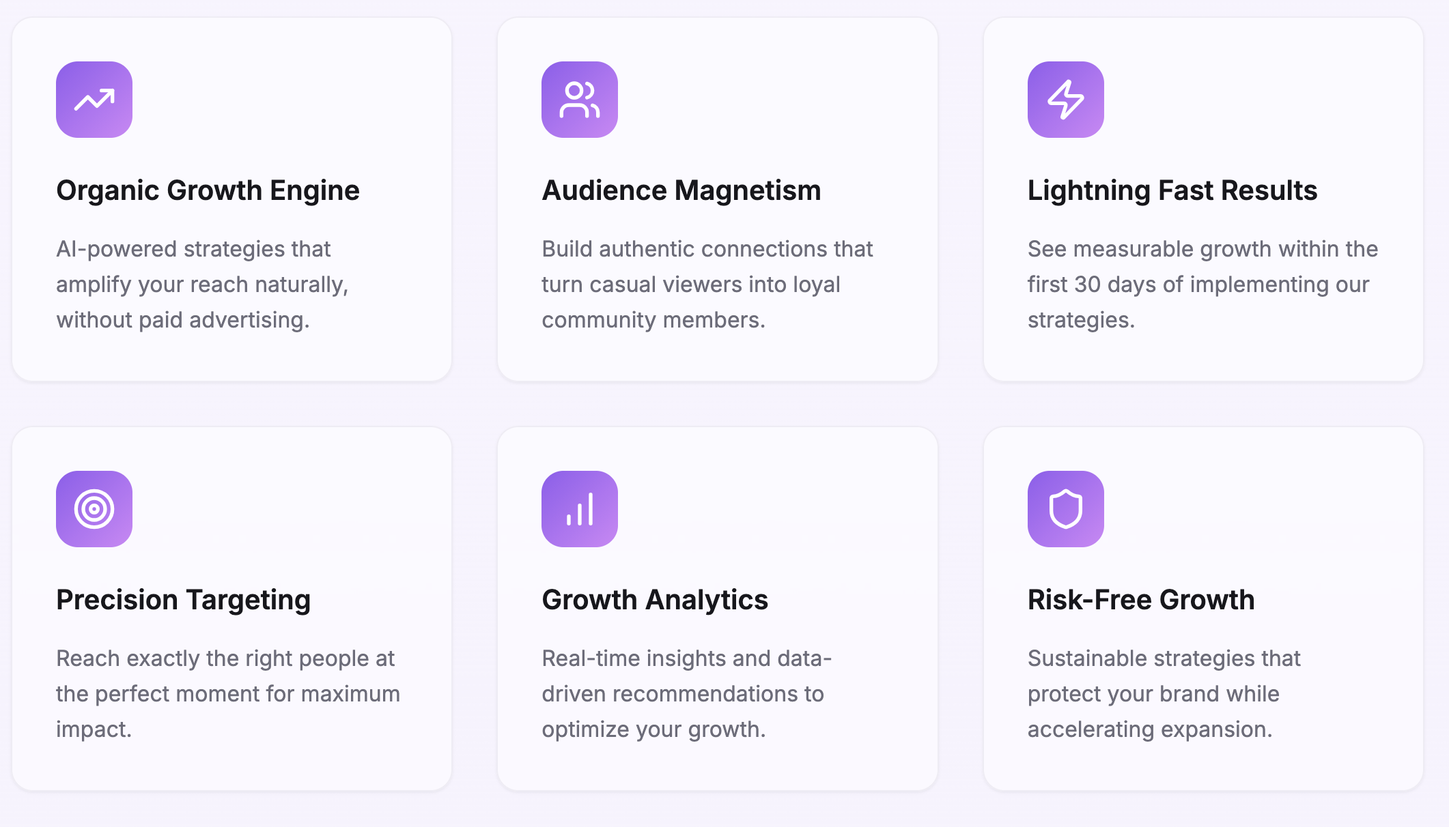Click "without paid advertising" text line
1449x827 pixels.
click(x=183, y=320)
